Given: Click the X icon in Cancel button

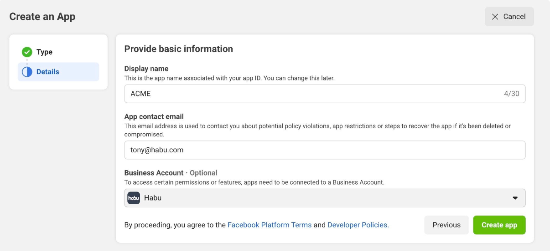Looking at the screenshot, I should (495, 16).
